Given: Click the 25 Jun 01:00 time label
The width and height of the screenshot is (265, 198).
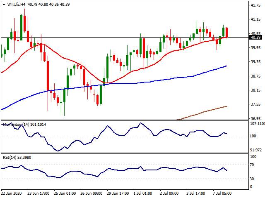Looking at the screenshot, I should 65,193.
